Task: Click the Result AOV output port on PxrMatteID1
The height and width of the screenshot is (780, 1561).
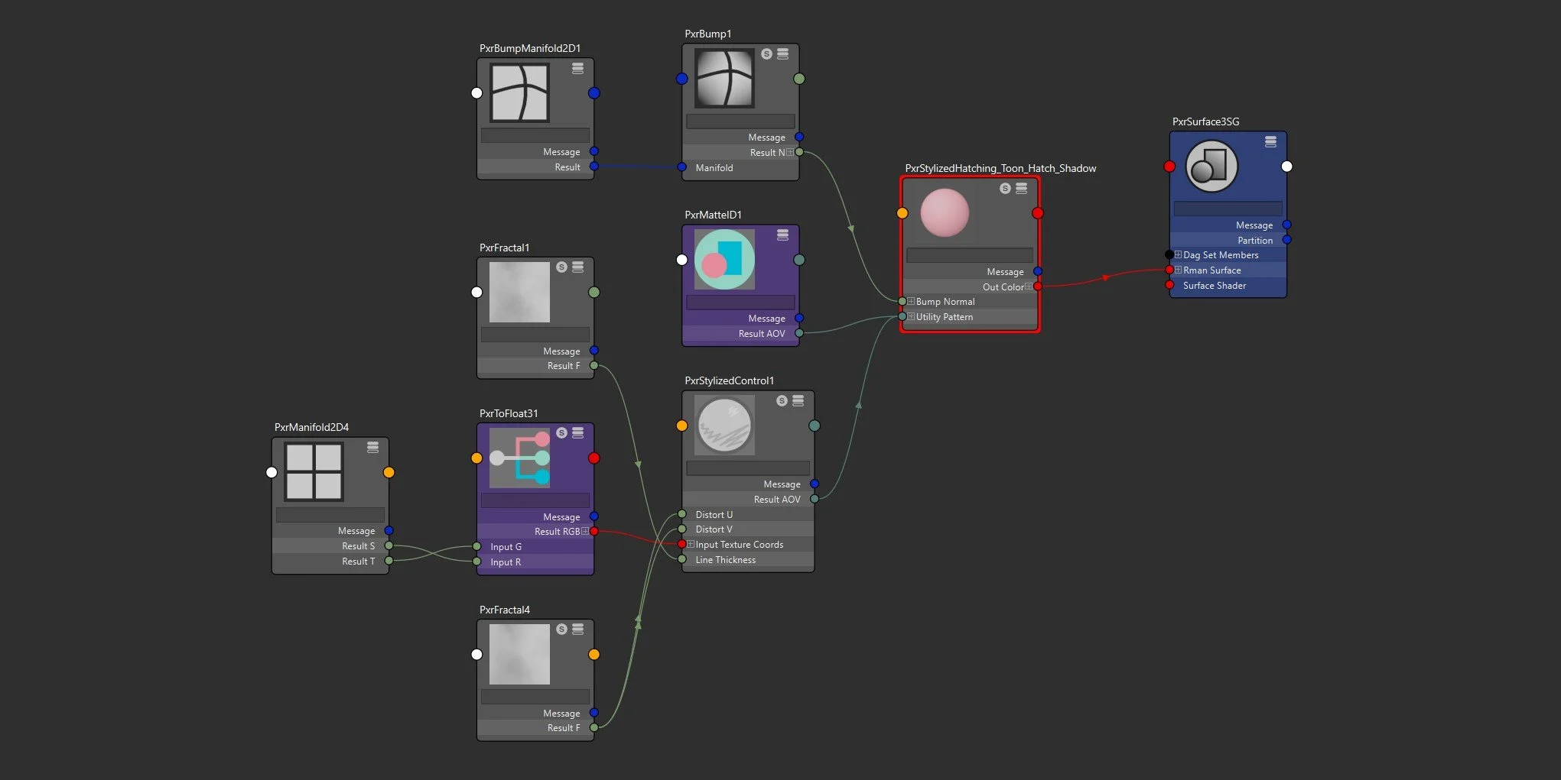Action: click(800, 333)
